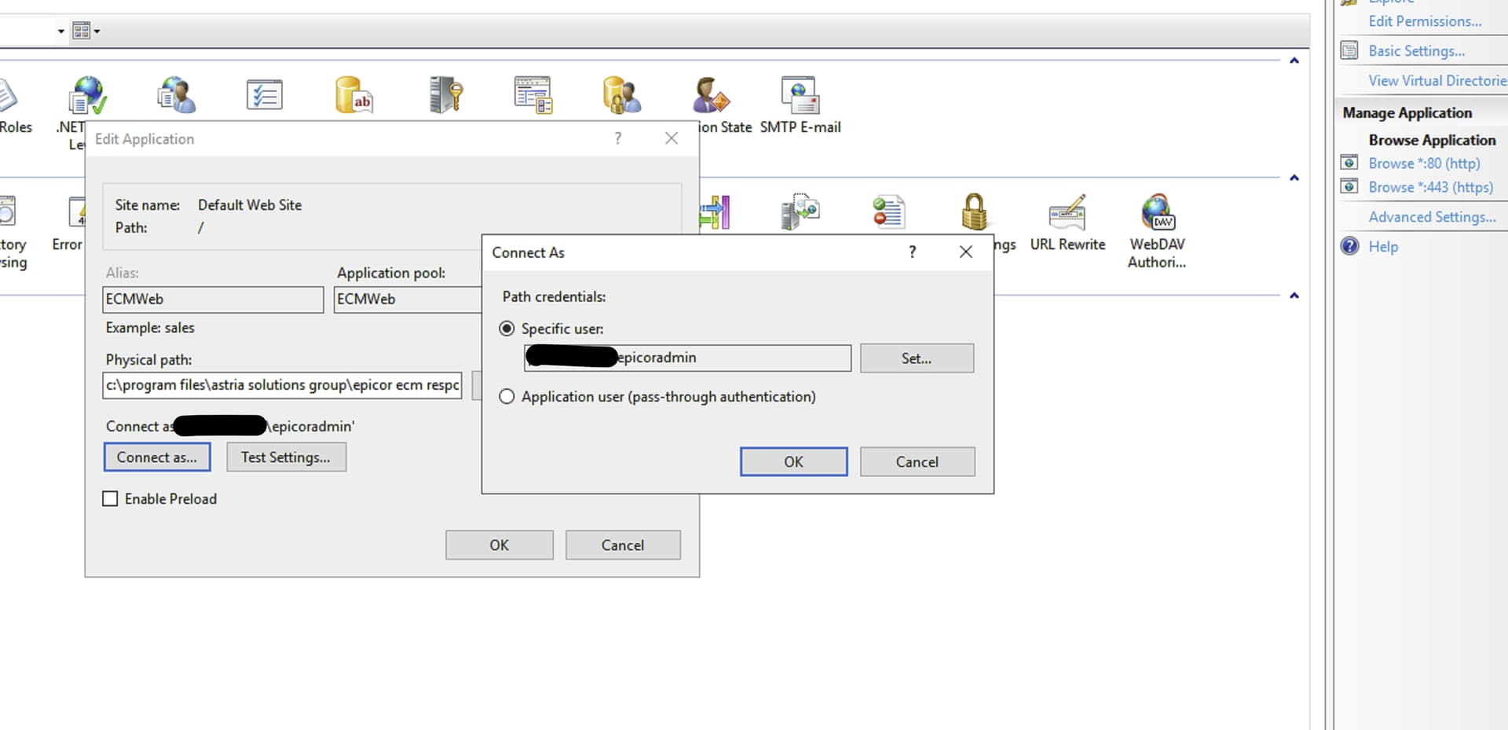This screenshot has width=1508, height=730.
Task: Collapse the group containing URL Rewrite
Action: [x=1294, y=178]
